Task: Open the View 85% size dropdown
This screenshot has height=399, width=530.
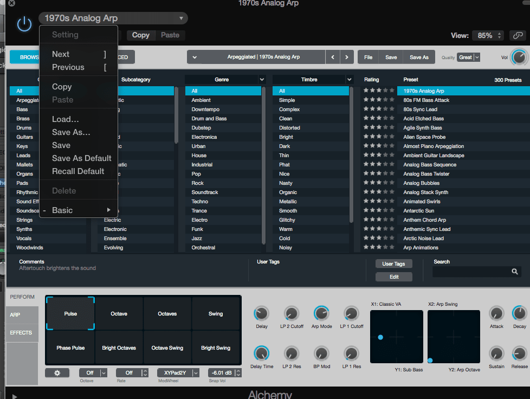Action: tap(488, 35)
